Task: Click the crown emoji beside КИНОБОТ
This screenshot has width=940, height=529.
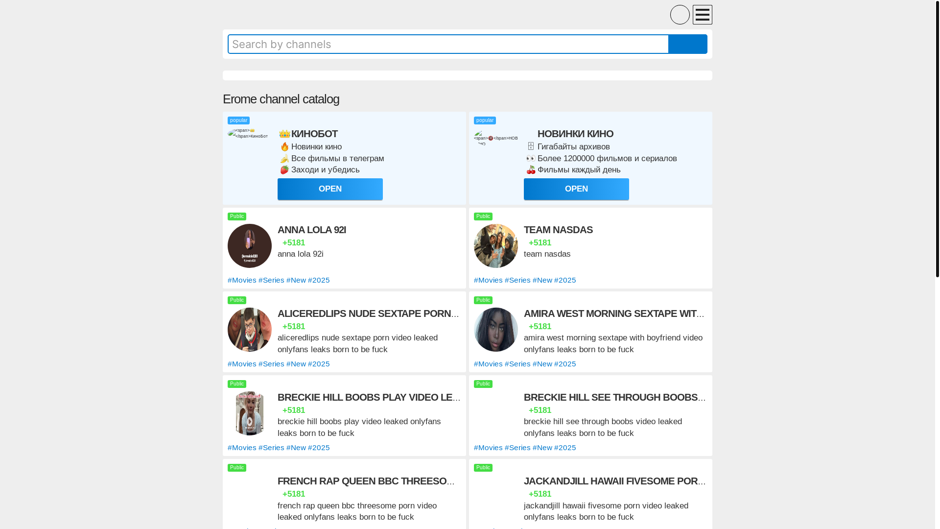Action: 284,134
